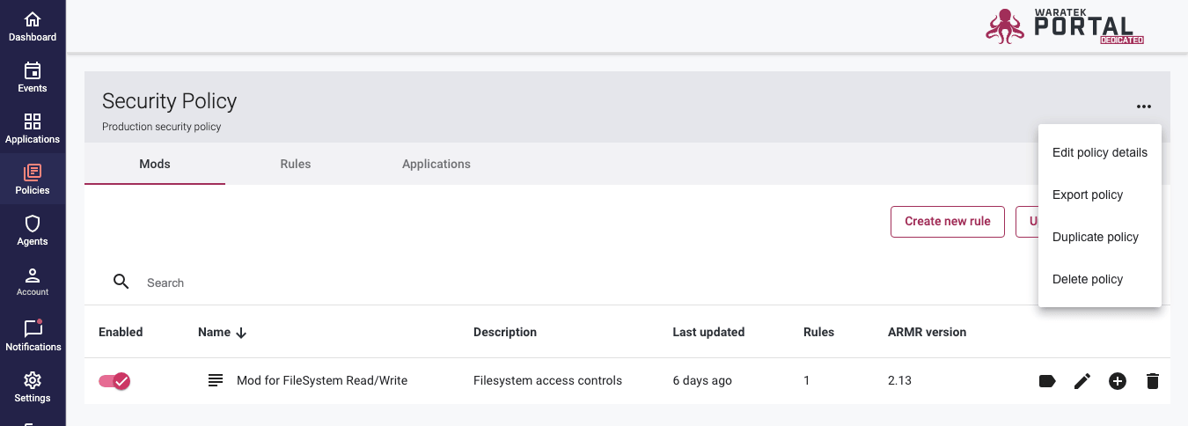This screenshot has height=426, width=1188.
Task: Open the Agents shield icon
Action: 33,224
